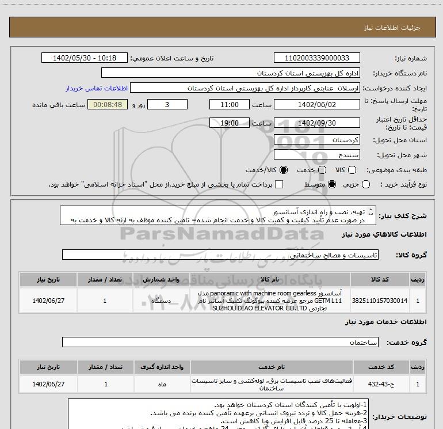This screenshot has width=443, height=429.
Task: Select the خدمت radio button
Action: tap(322, 170)
